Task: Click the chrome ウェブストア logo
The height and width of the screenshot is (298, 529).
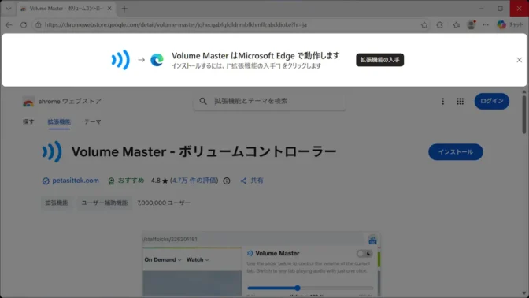Action: (x=61, y=102)
